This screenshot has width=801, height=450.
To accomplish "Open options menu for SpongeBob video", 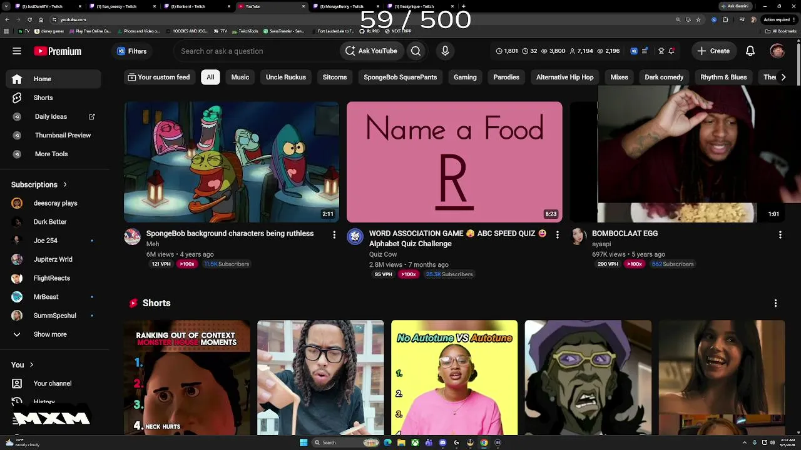I will pos(334,235).
